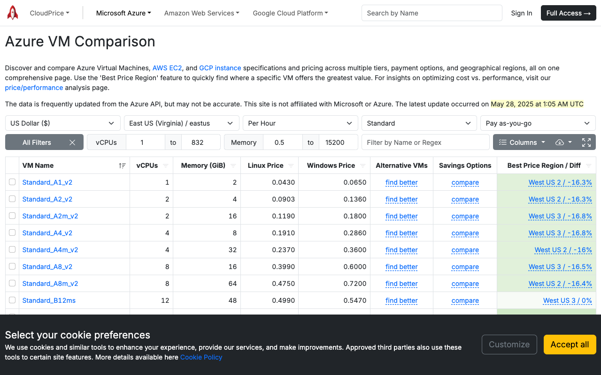Click the Azure VM Comparison heading

click(80, 42)
